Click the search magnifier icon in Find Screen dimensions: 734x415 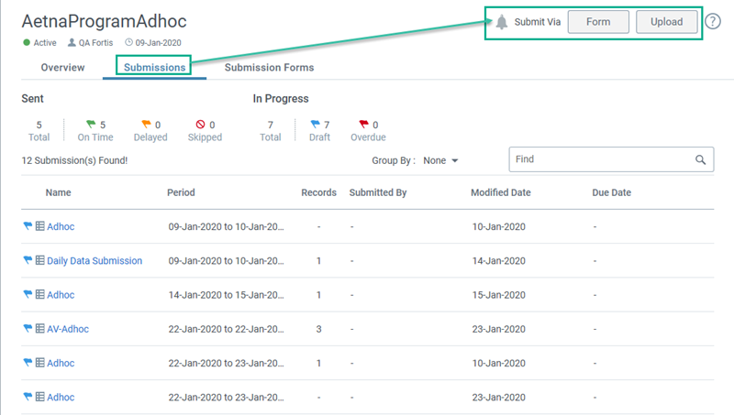(700, 159)
